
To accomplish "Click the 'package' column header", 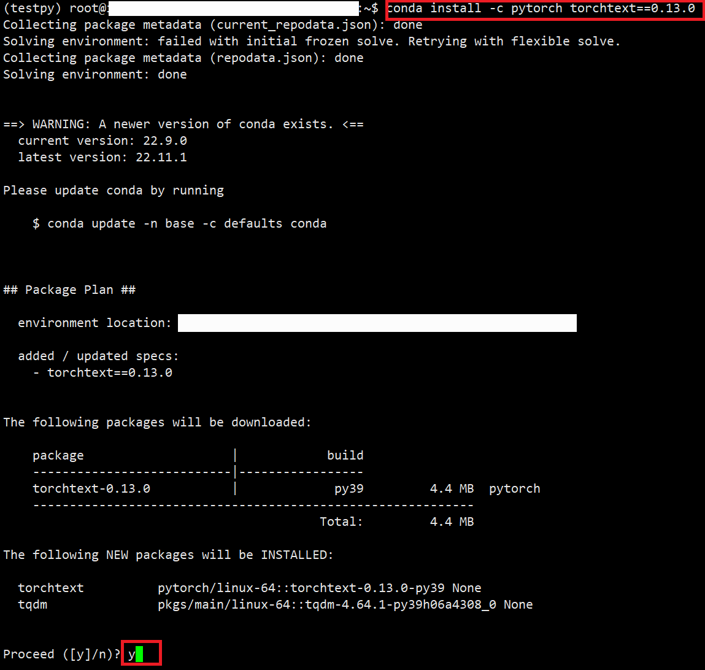I will tap(58, 456).
